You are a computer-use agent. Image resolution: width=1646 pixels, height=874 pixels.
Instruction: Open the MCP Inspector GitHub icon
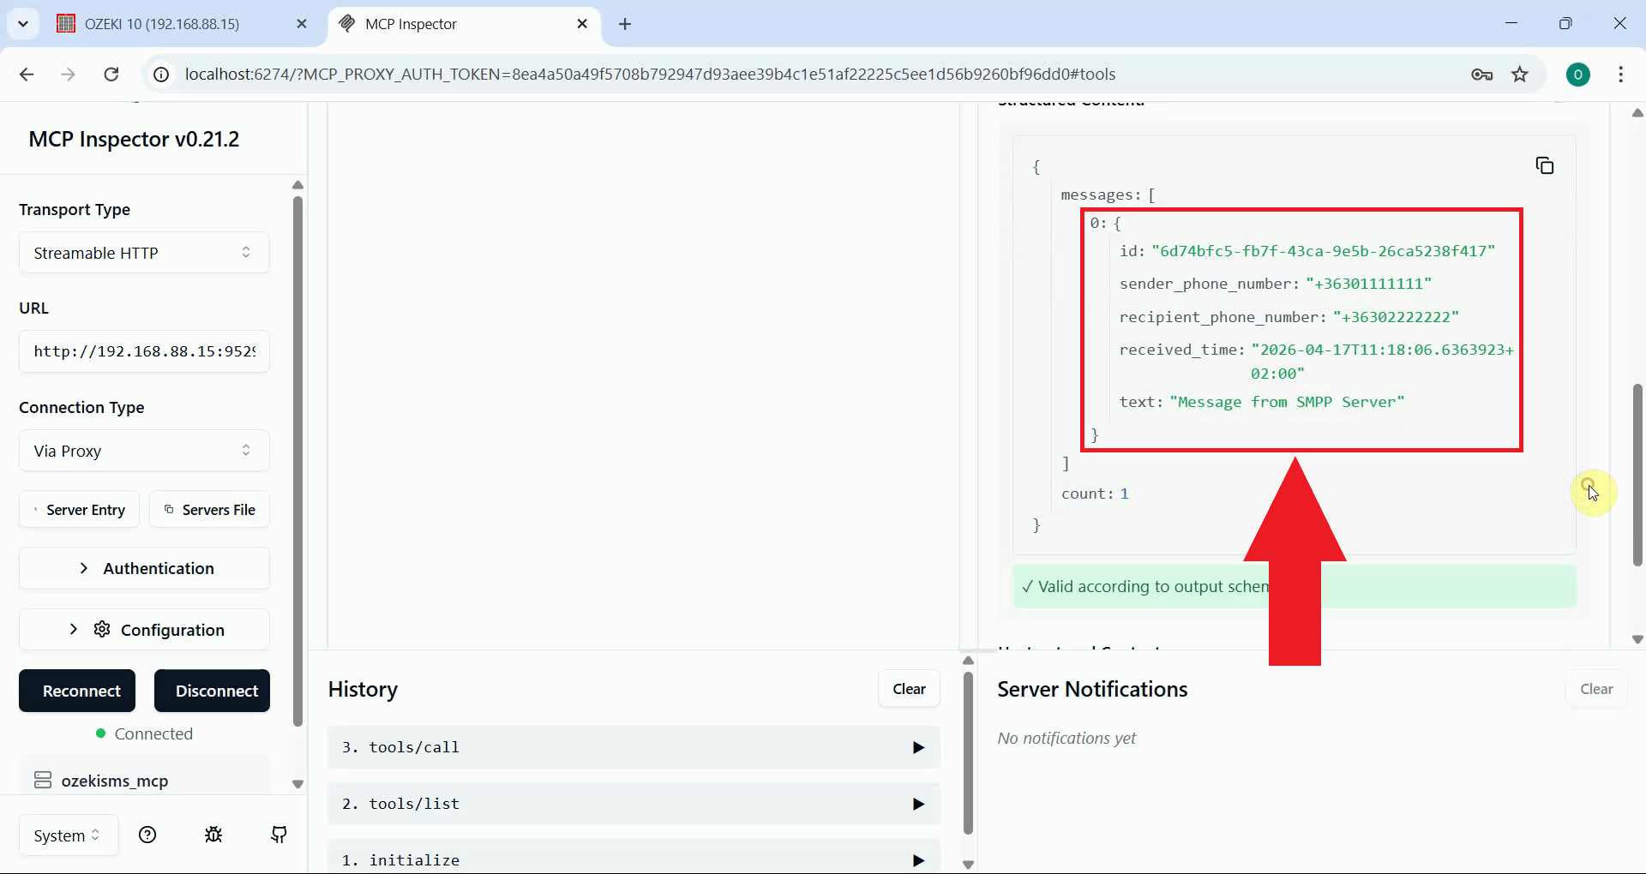coord(278,835)
